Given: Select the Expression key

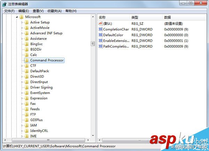Looking at the screenshot, I should point(39,98).
